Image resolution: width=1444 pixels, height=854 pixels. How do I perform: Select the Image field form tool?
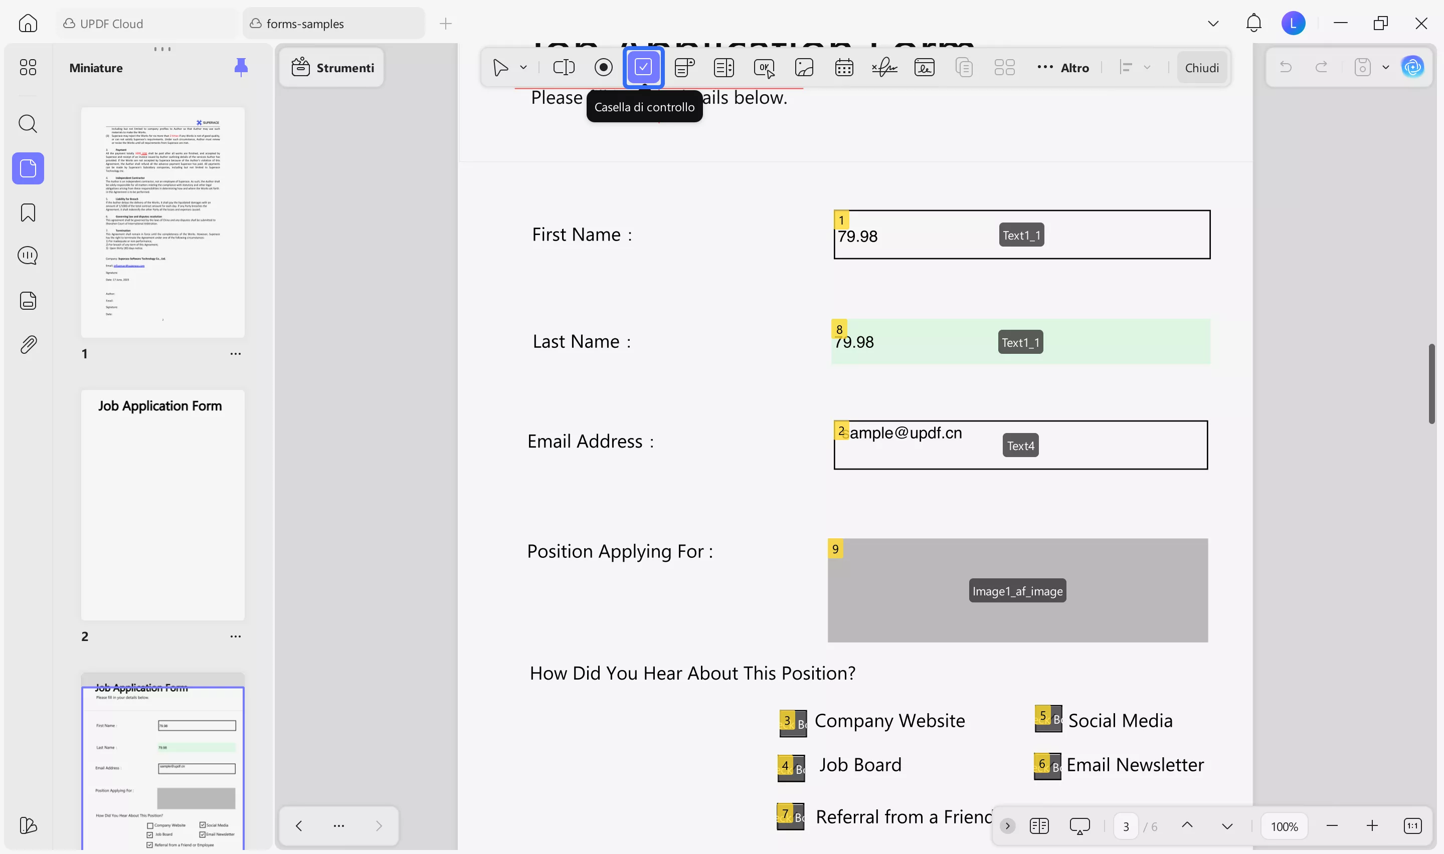coord(803,67)
